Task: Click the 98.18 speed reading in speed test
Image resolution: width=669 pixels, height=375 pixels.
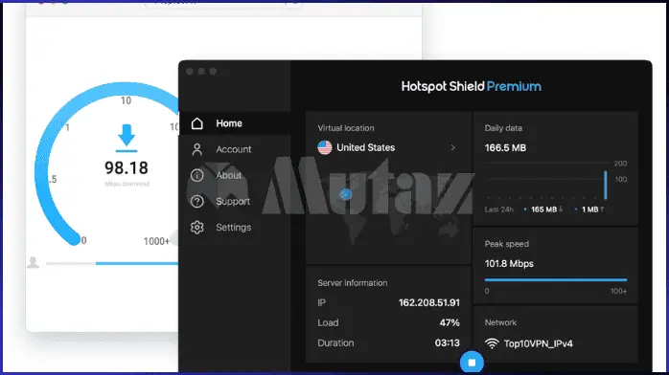Action: [127, 168]
